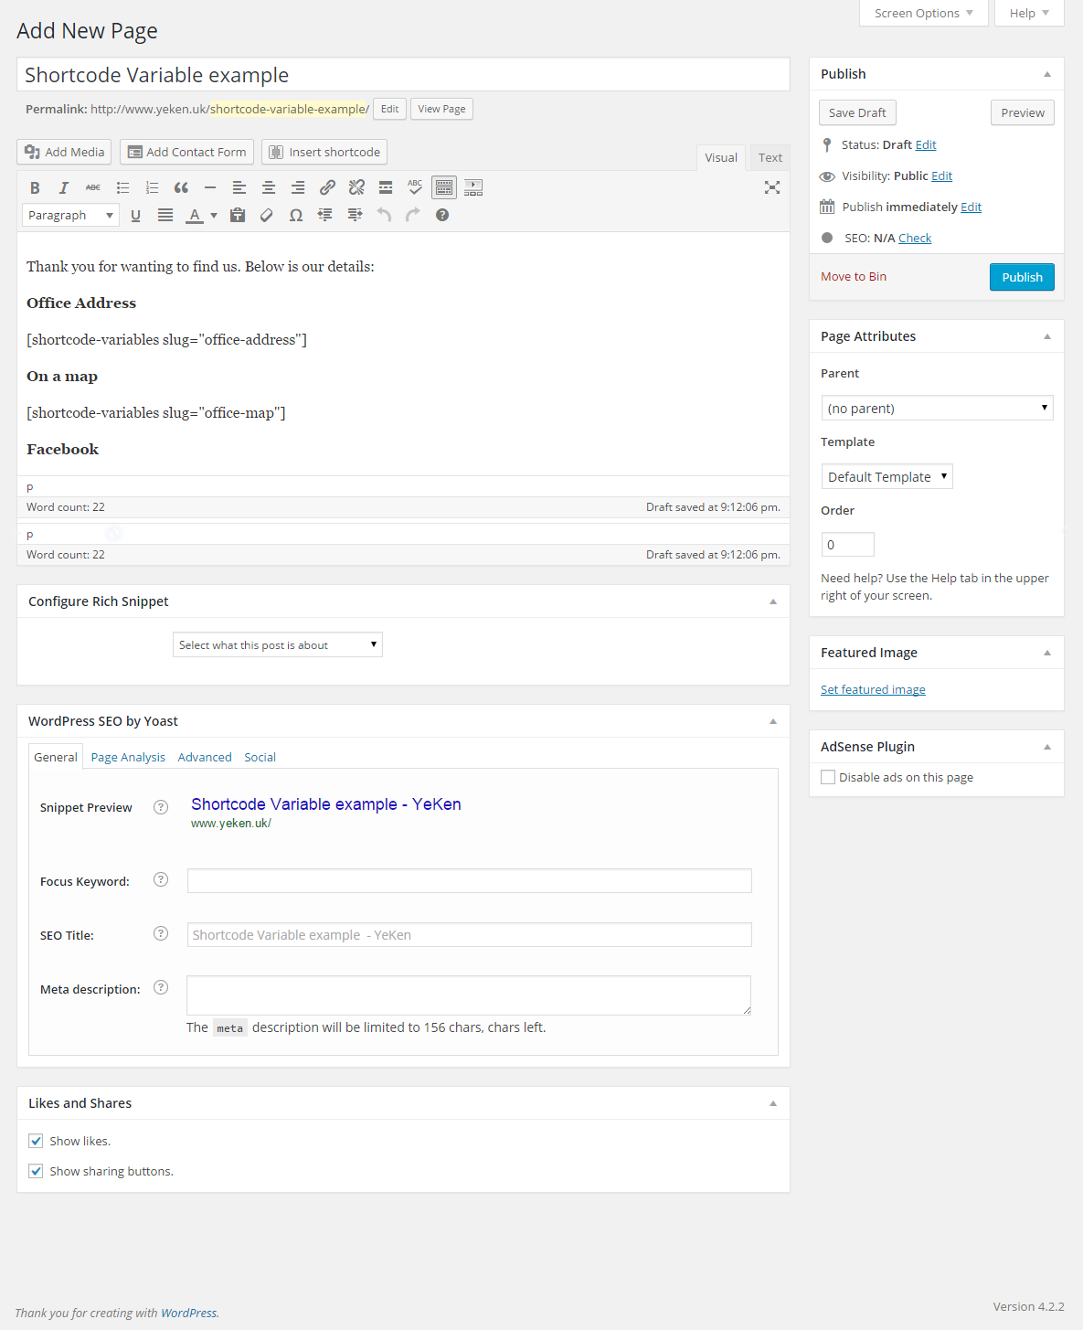Tick Disable ads on this page
This screenshot has width=1083, height=1330.
(x=828, y=777)
